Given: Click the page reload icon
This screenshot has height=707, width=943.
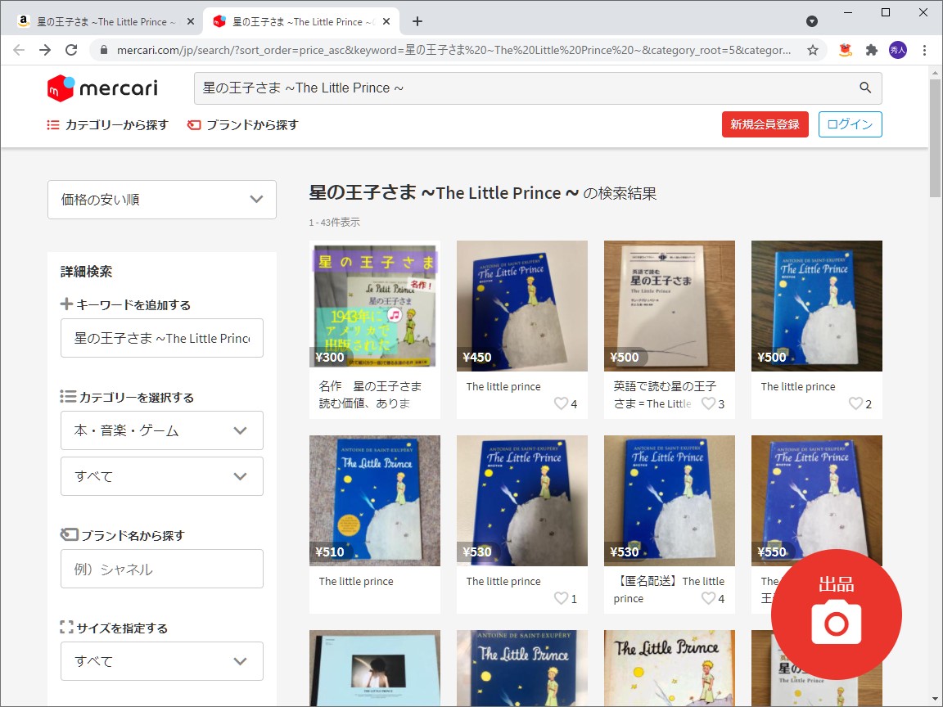Looking at the screenshot, I should pyautogui.click(x=71, y=49).
